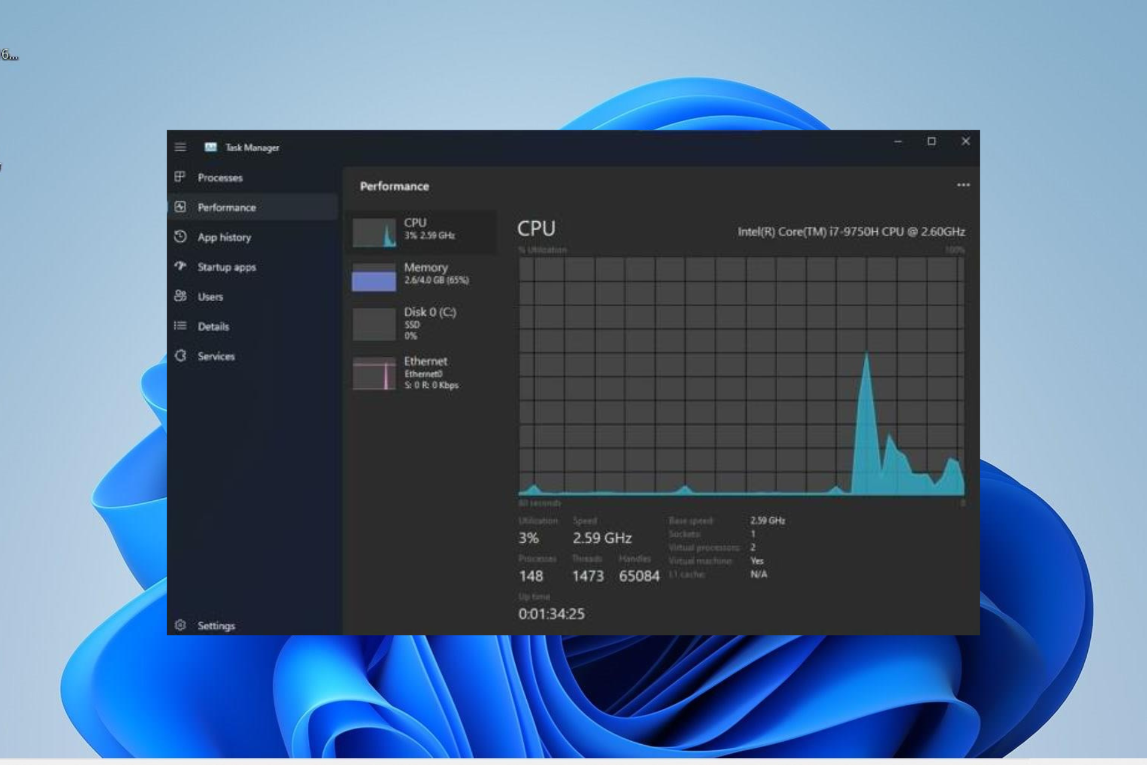Click the App history clock icon
The image size is (1147, 765).
click(180, 237)
